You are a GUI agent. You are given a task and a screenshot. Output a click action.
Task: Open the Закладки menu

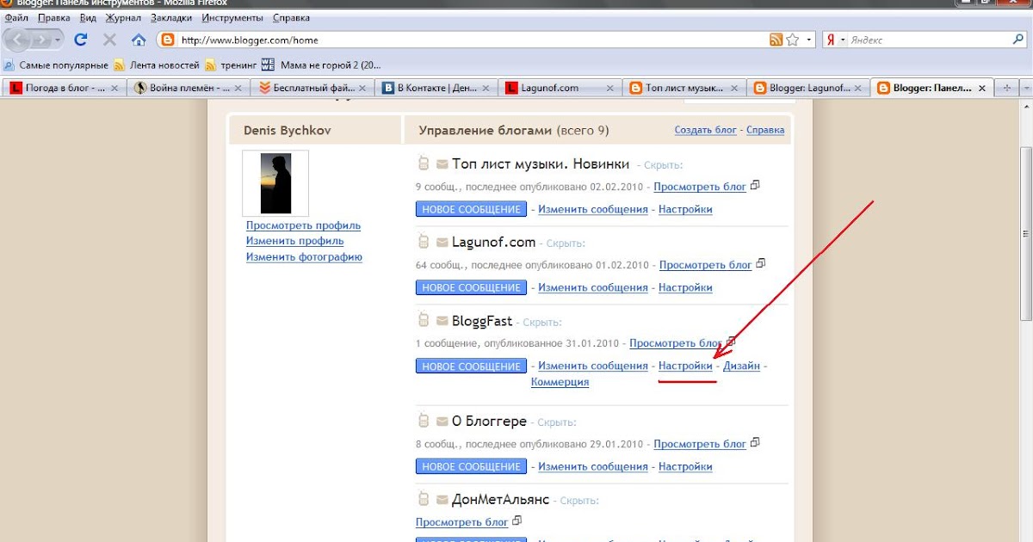[x=171, y=17]
